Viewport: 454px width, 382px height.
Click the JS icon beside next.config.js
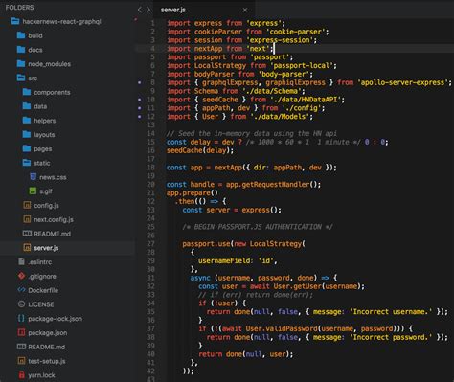click(27, 219)
